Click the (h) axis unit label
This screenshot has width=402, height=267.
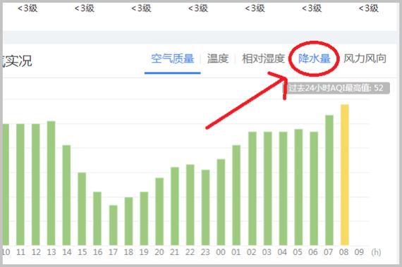376,252
